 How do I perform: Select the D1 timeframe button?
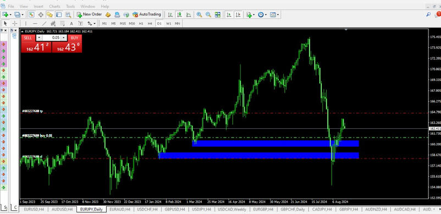pos(159,24)
